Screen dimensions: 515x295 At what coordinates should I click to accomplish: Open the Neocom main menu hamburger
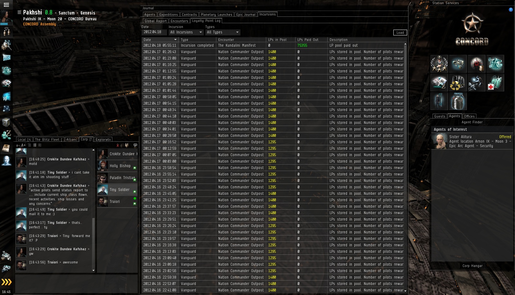click(x=6, y=5)
